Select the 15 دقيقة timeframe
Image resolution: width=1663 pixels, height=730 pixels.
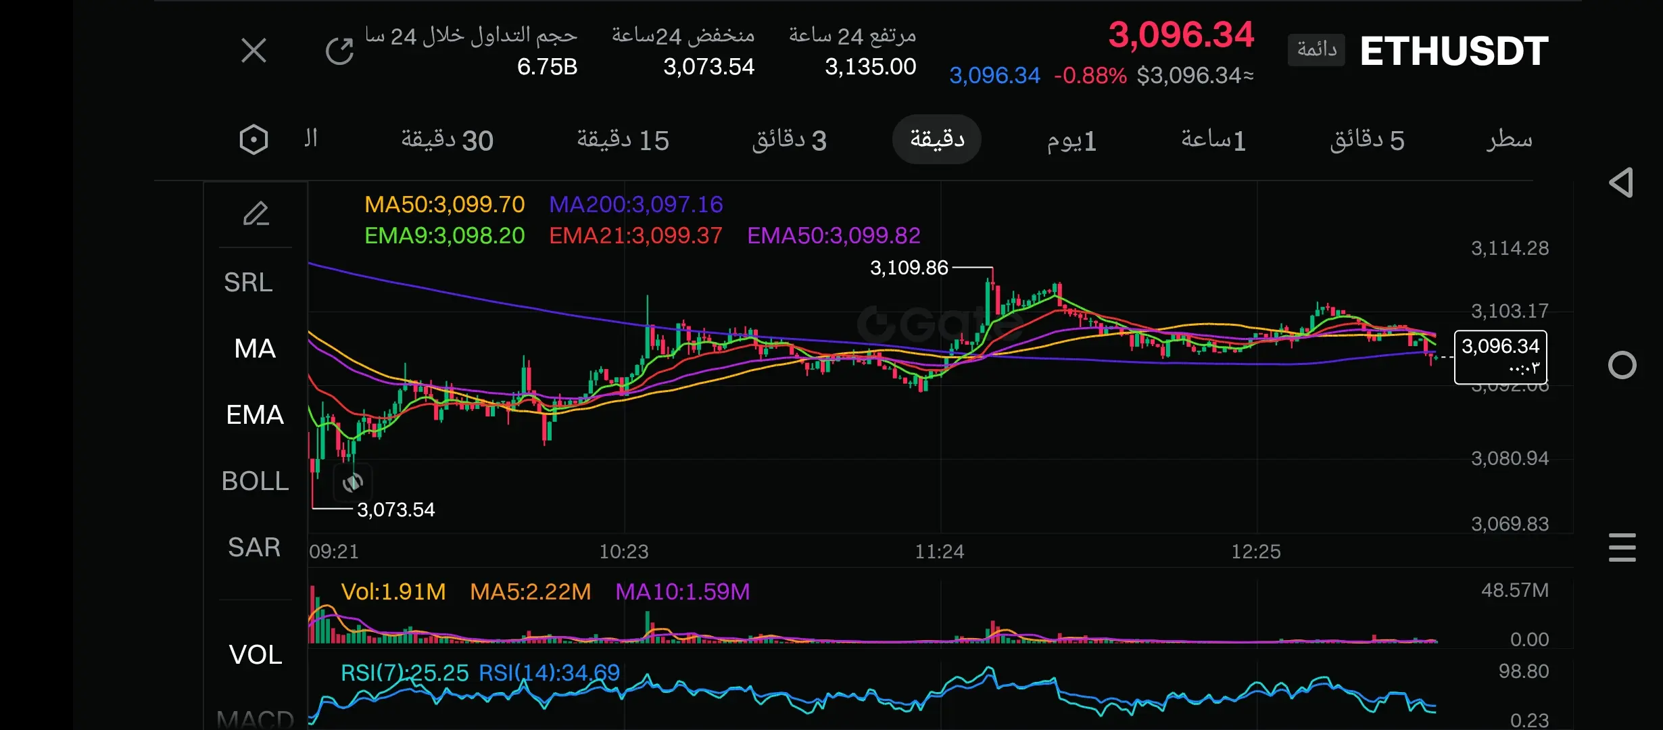623,140
